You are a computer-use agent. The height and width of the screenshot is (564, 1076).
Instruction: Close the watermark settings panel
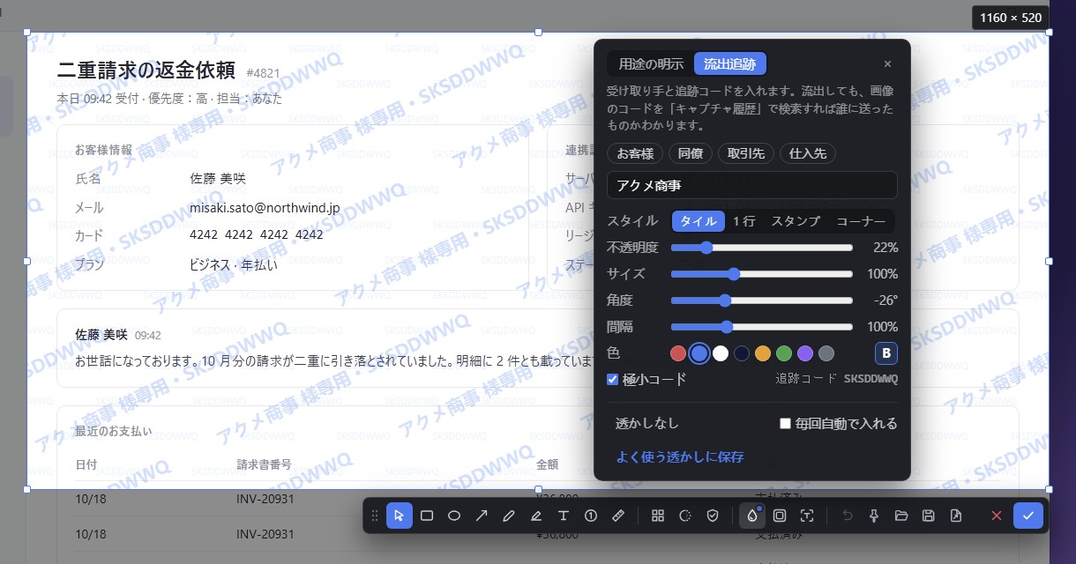click(x=887, y=63)
